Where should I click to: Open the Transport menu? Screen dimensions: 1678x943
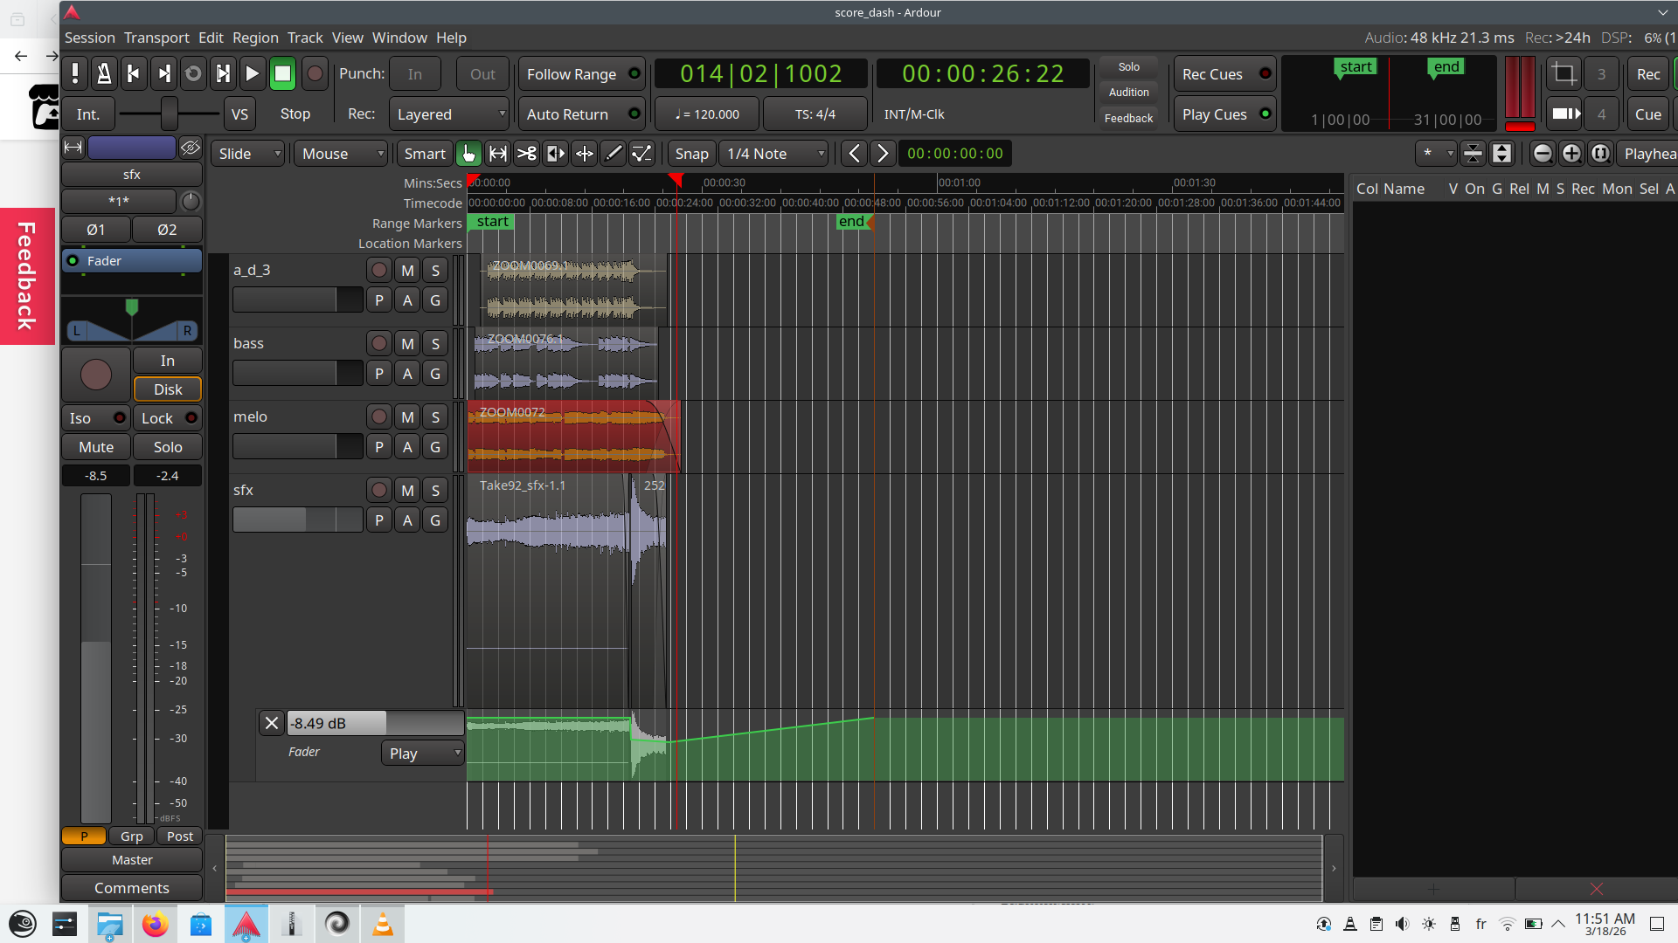(x=156, y=38)
